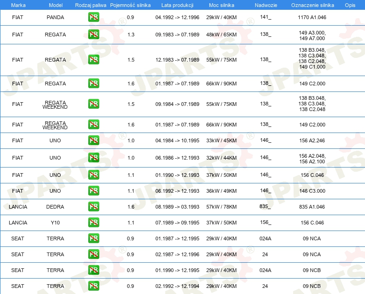Click fuel icon in Uno 36kW row
The height and width of the screenshot is (294, 365).
point(93,191)
